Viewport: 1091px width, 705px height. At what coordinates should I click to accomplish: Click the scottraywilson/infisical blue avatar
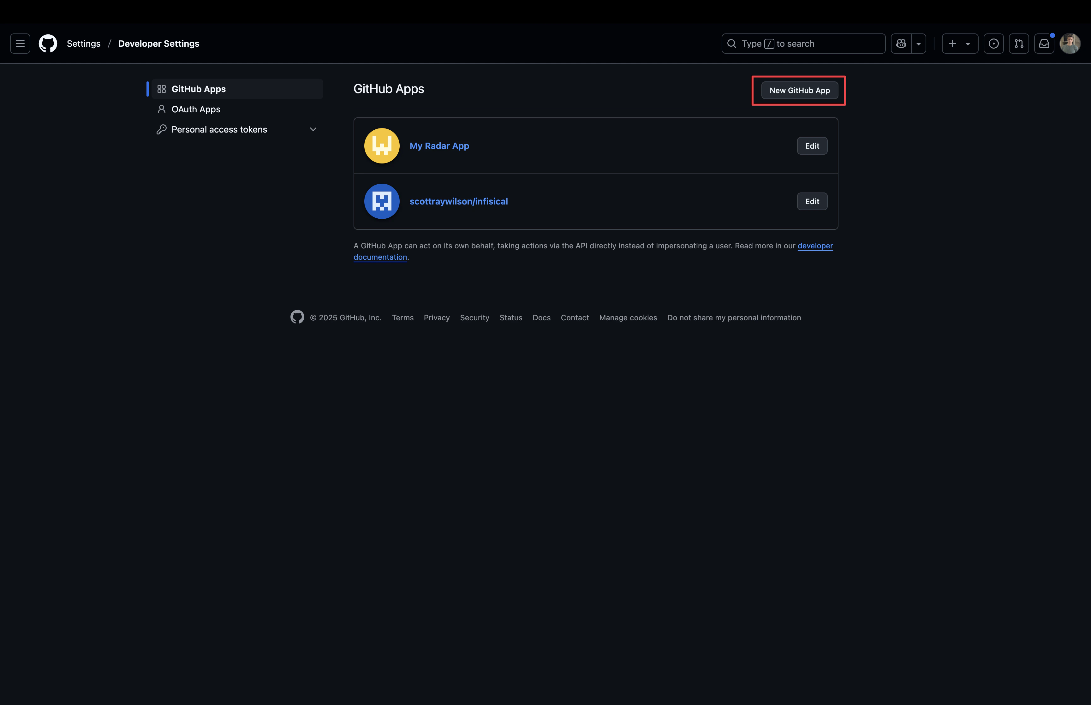pos(382,201)
